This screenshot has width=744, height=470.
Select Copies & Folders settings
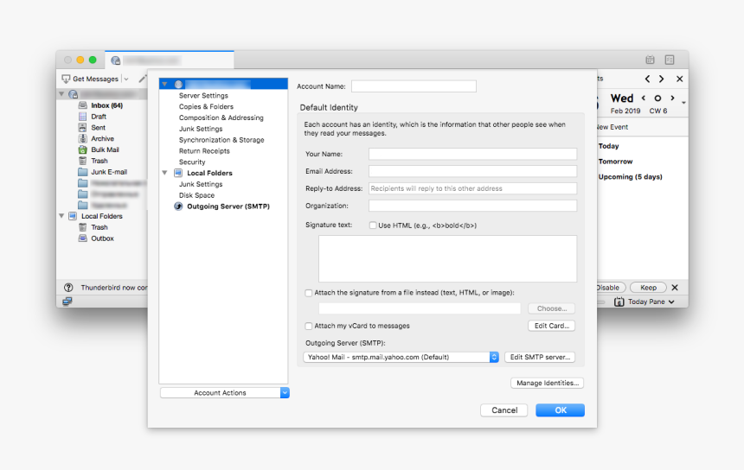click(x=206, y=106)
